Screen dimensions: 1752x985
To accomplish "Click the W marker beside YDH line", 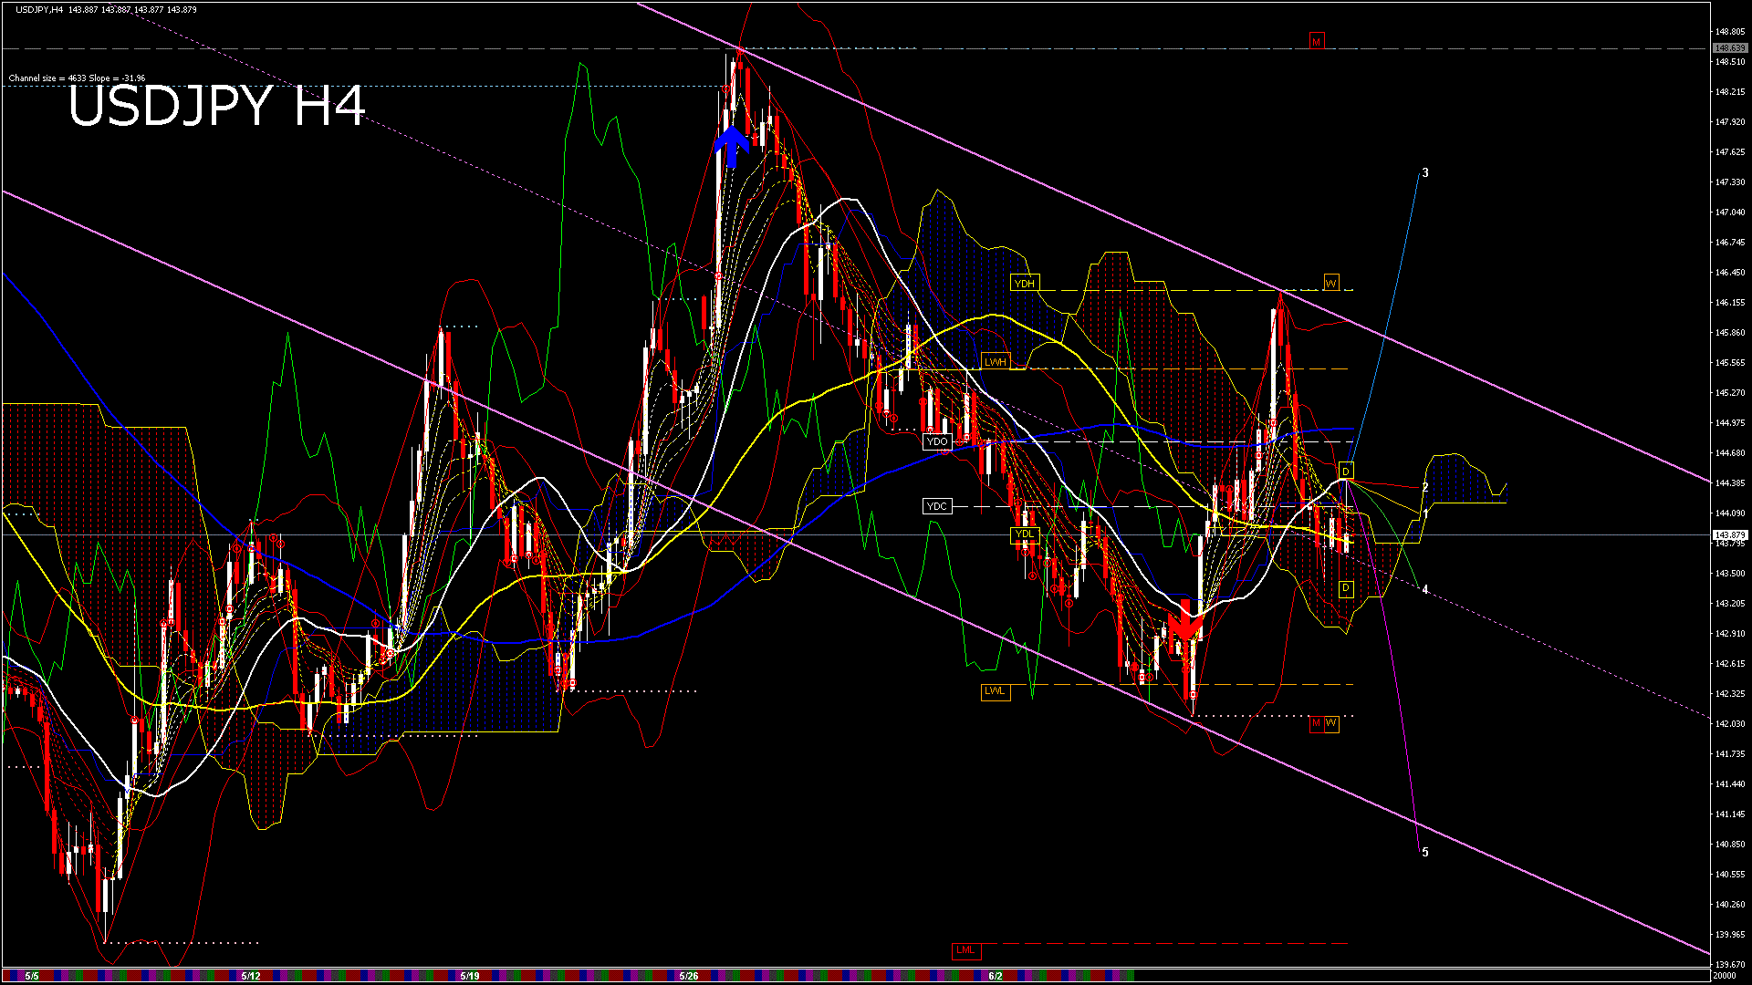I will 1331,284.
